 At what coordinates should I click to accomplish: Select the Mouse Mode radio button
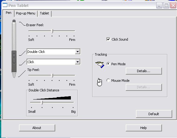pos(108,80)
